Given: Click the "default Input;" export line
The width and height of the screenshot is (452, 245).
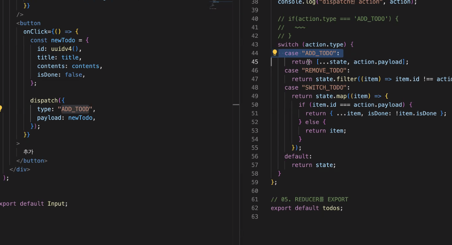Looking at the screenshot, I should pyautogui.click(x=44, y=203).
